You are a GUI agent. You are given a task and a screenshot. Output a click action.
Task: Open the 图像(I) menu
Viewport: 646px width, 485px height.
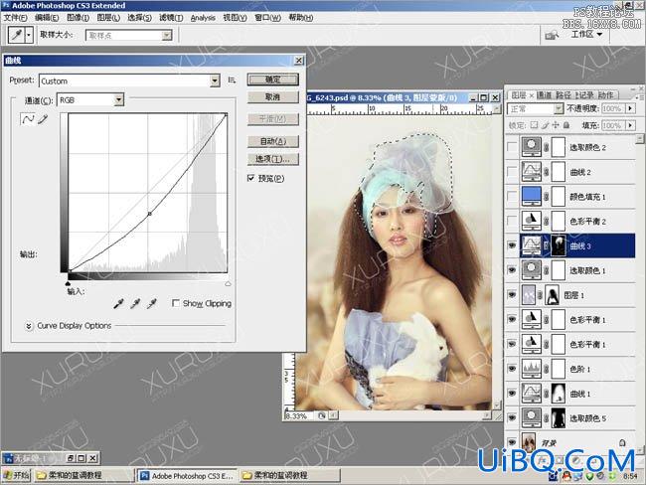click(x=78, y=18)
